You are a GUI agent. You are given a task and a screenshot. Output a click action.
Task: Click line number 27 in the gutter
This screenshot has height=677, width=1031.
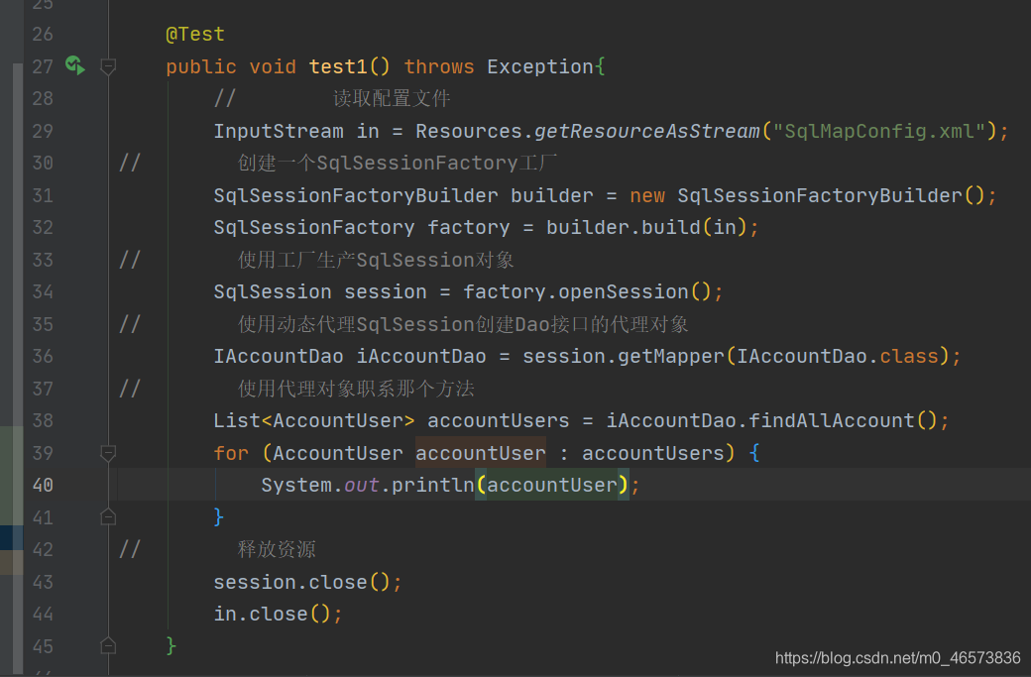[x=43, y=66]
